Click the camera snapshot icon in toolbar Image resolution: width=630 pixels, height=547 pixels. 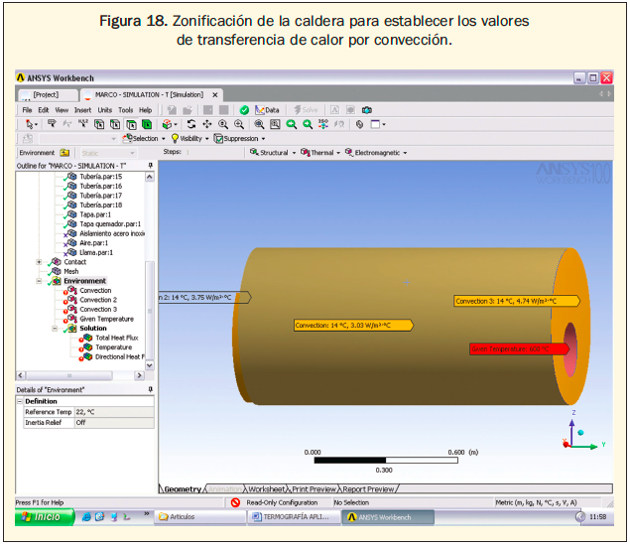click(x=366, y=109)
